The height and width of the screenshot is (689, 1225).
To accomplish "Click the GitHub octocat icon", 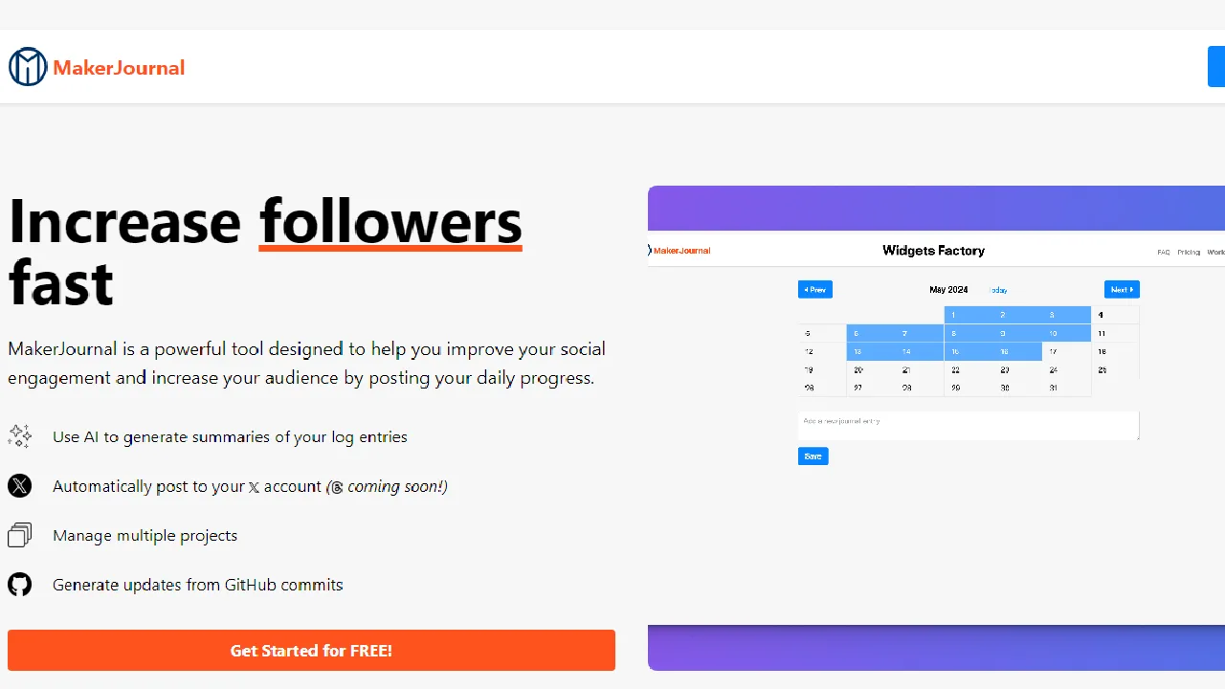I will pos(20,585).
